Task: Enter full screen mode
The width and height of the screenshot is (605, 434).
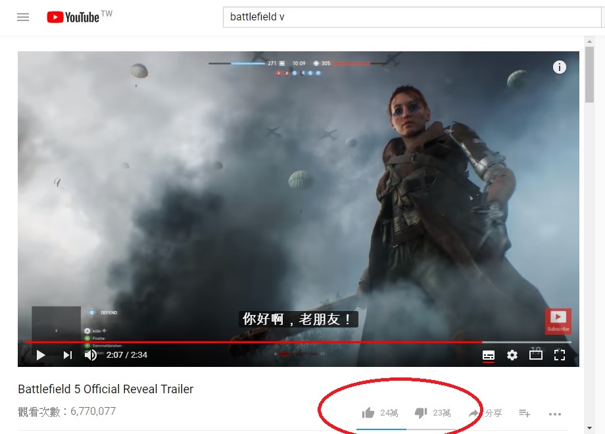Action: coord(560,355)
